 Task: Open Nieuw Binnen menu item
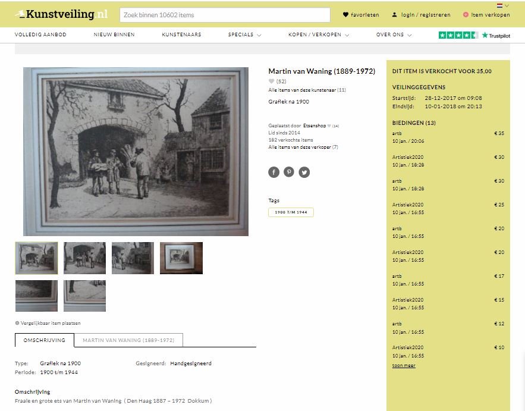114,34
